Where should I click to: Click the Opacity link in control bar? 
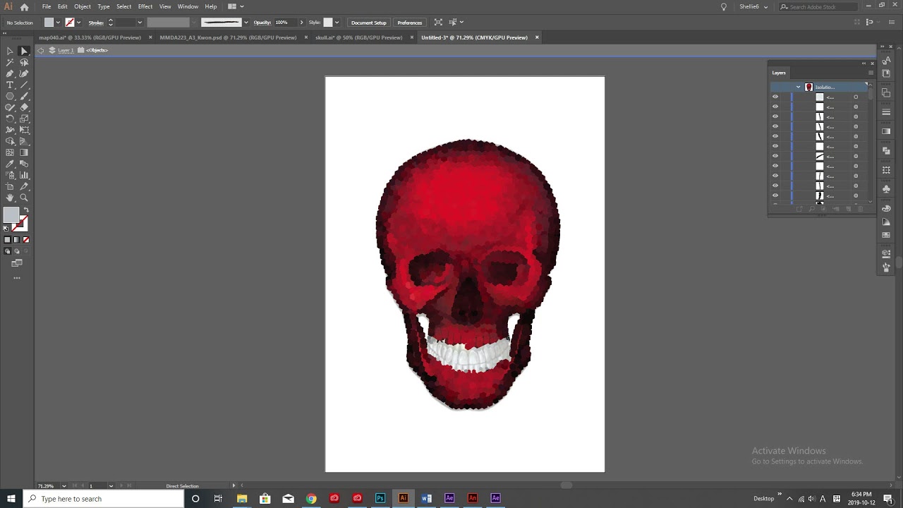click(262, 23)
